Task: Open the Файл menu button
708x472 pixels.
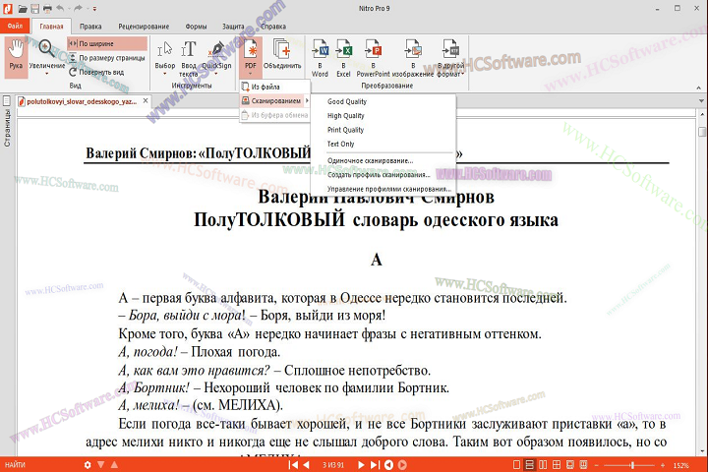Action: pyautogui.click(x=15, y=27)
